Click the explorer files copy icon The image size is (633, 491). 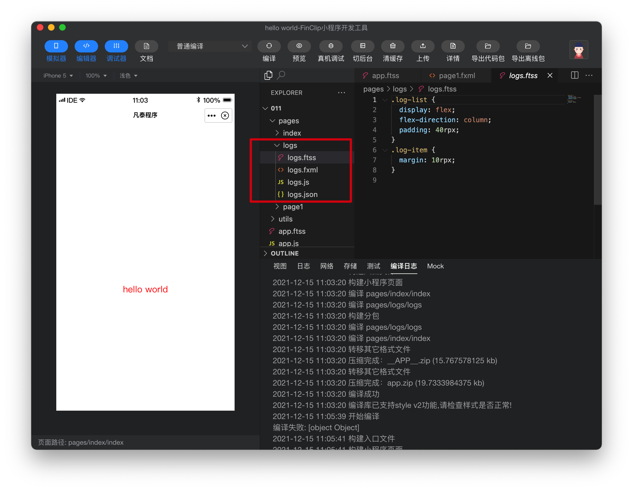(268, 75)
